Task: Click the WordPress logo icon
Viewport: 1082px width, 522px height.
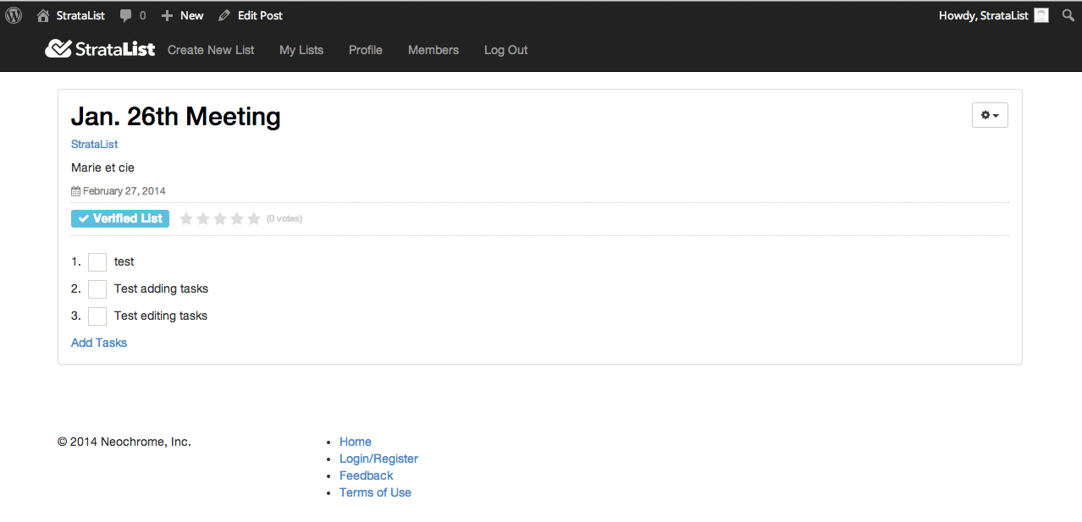Action: (x=14, y=15)
